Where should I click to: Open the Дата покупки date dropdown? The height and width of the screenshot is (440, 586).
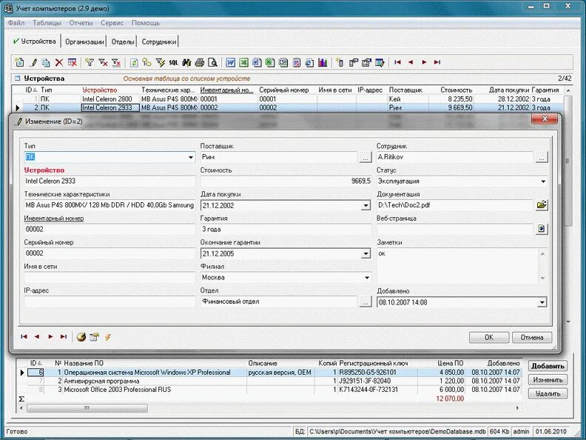click(x=366, y=205)
